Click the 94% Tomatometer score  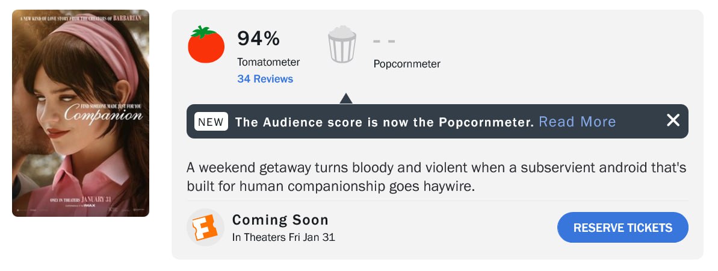(x=258, y=39)
